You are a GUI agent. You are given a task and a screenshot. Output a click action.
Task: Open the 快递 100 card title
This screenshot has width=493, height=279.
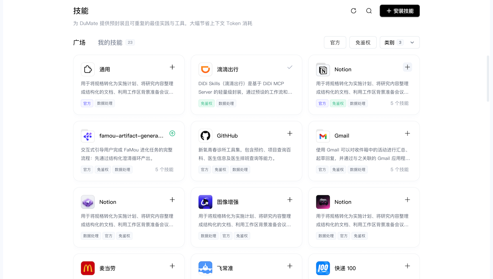345,268
